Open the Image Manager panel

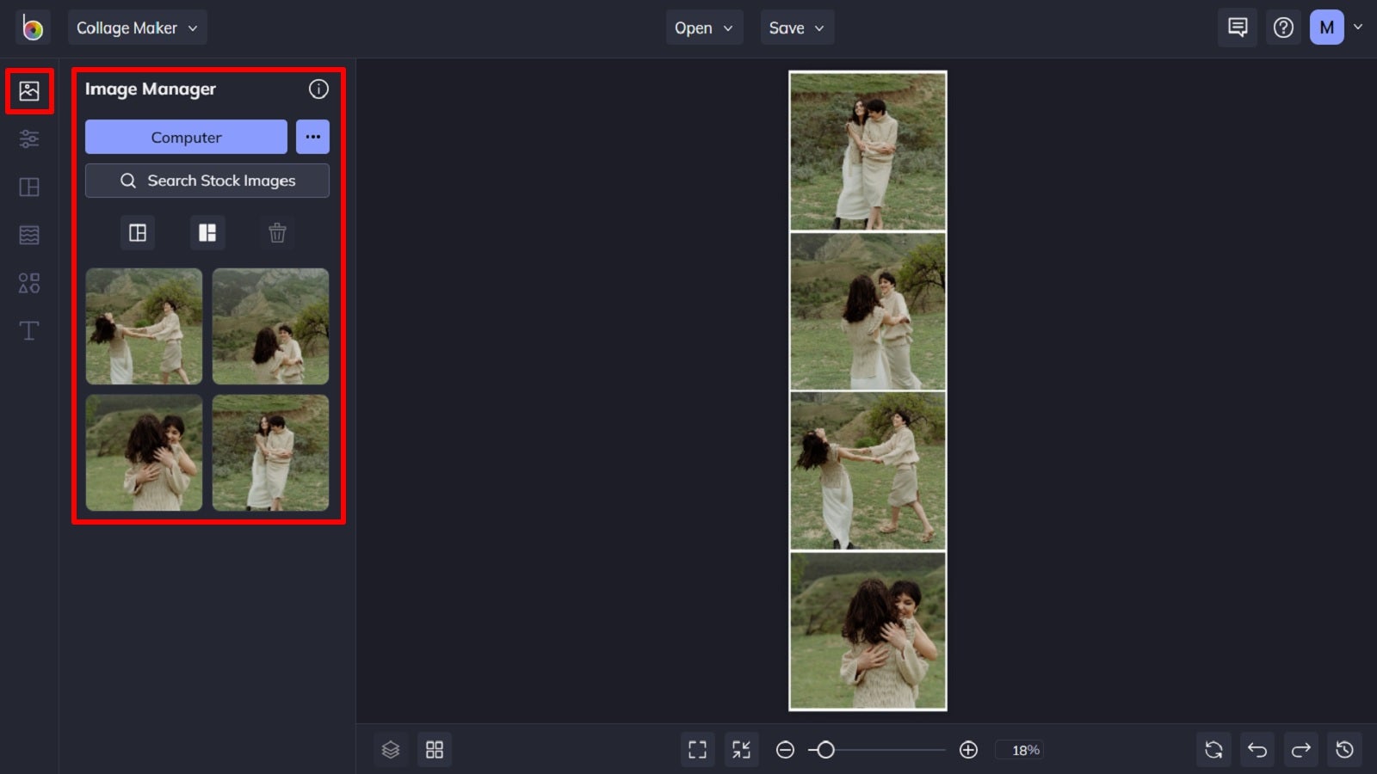[29, 89]
